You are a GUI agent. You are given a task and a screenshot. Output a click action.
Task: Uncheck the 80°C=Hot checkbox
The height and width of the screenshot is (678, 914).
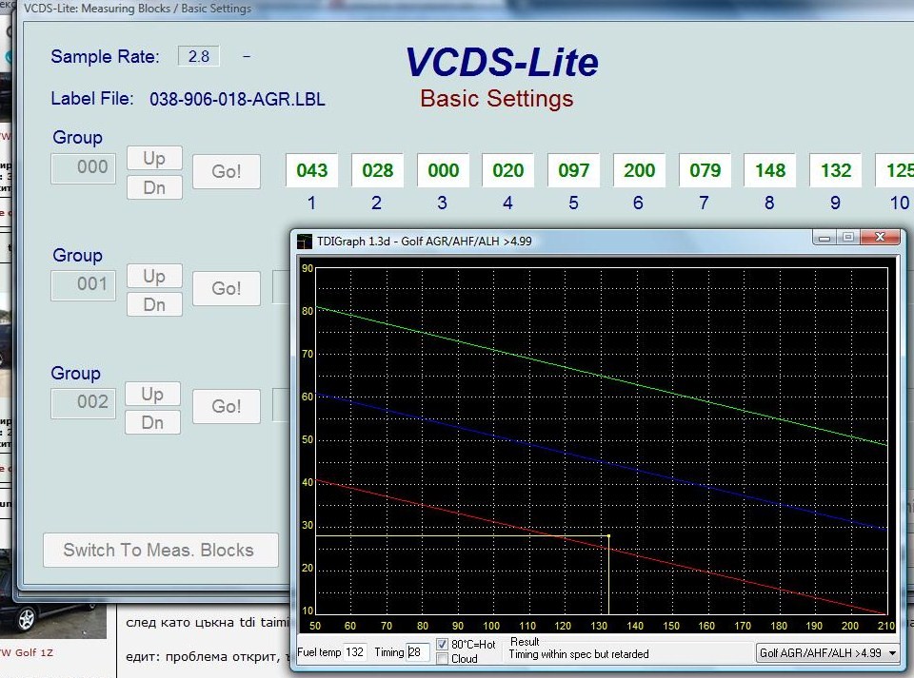click(443, 645)
